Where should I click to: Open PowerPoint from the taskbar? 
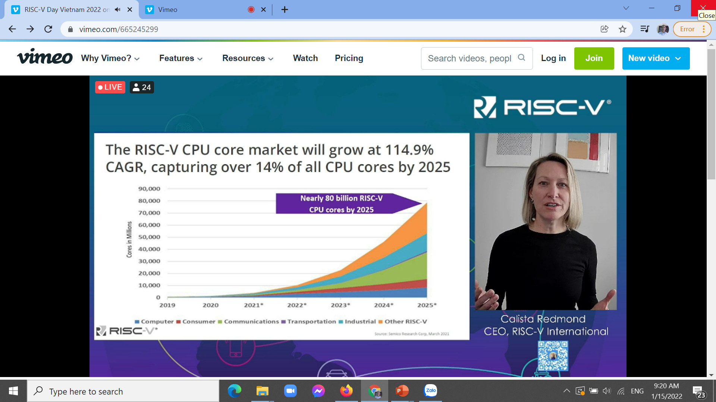pos(402,391)
